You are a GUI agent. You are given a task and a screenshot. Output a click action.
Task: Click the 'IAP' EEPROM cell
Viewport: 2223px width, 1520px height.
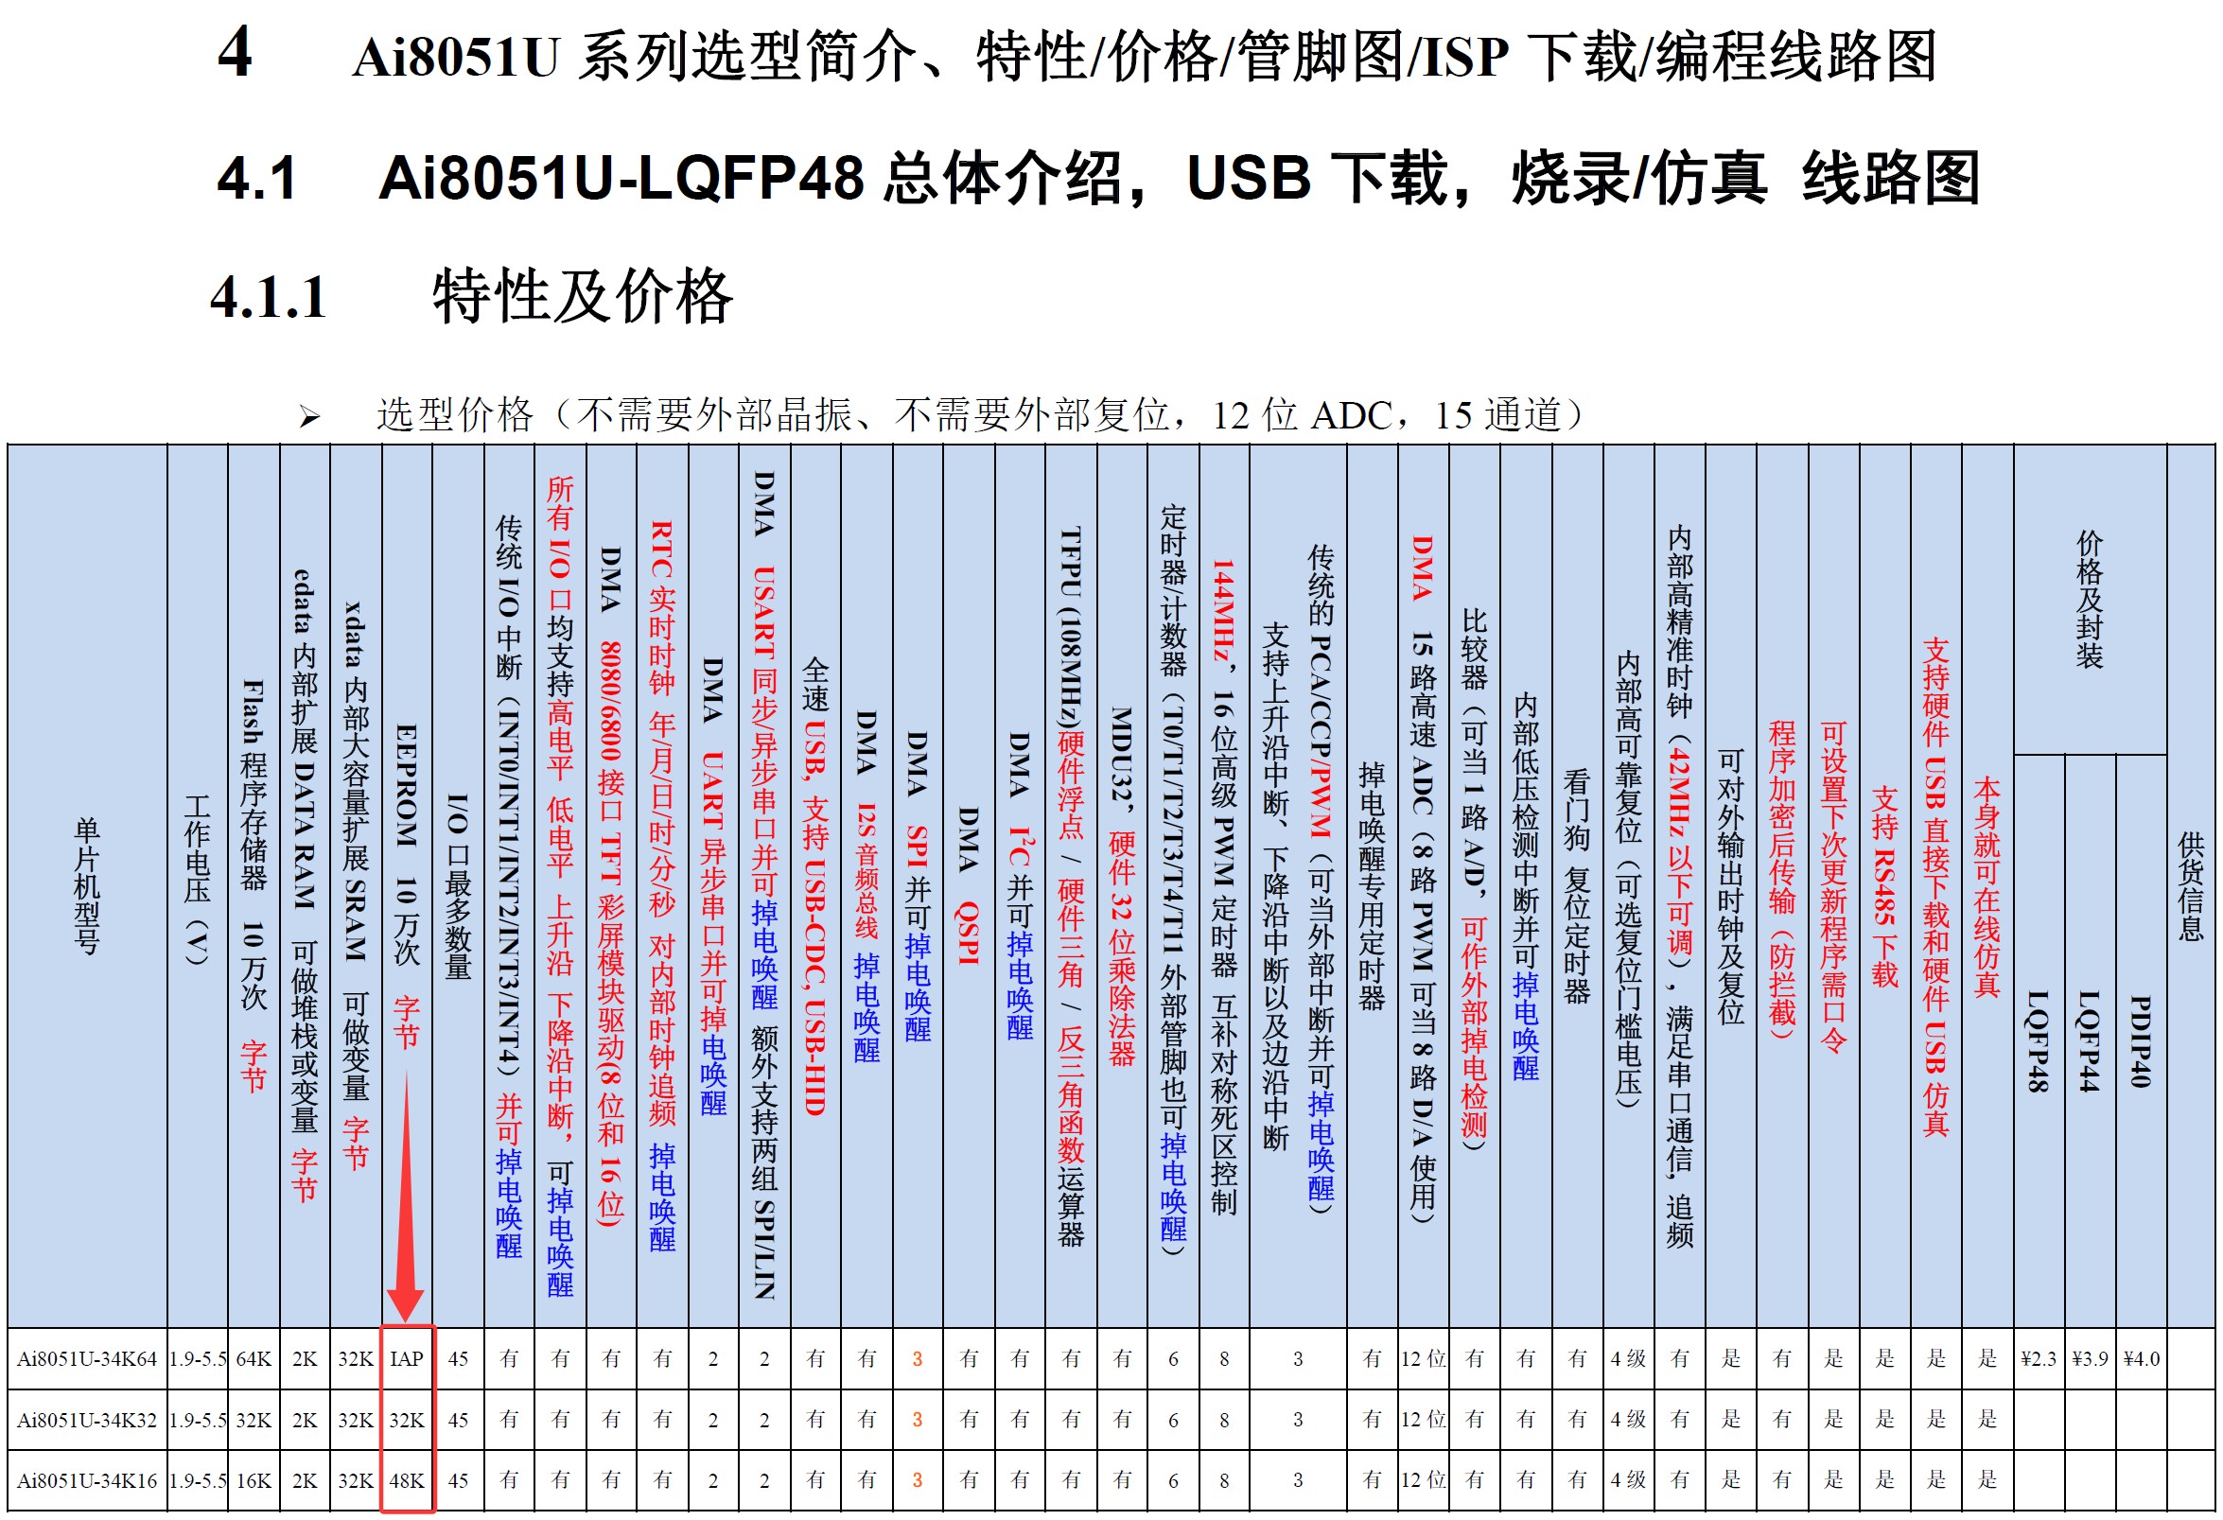point(407,1358)
